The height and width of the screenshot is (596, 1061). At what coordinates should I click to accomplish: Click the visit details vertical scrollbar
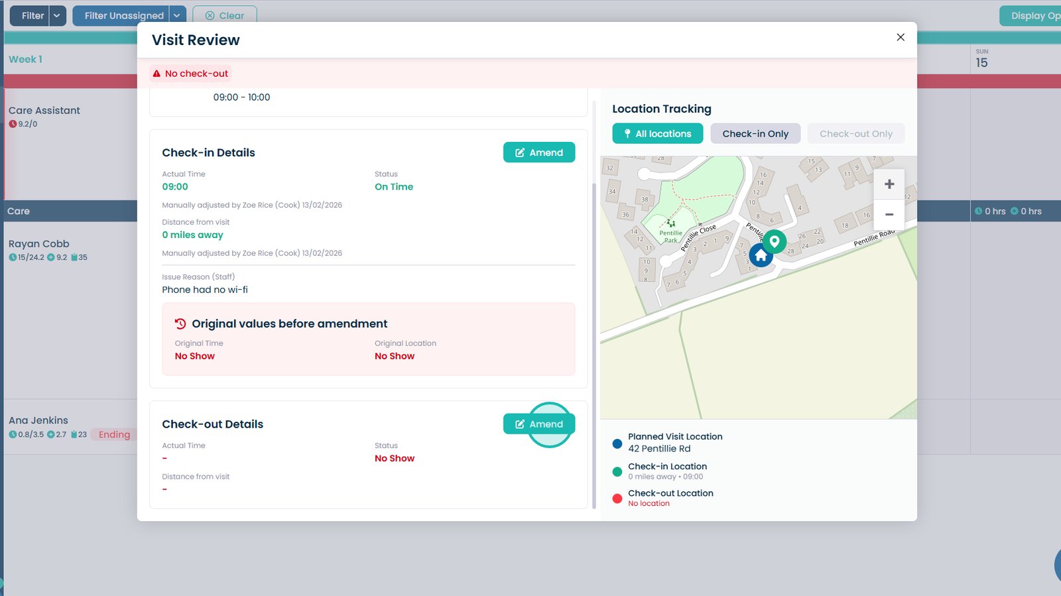(x=594, y=331)
